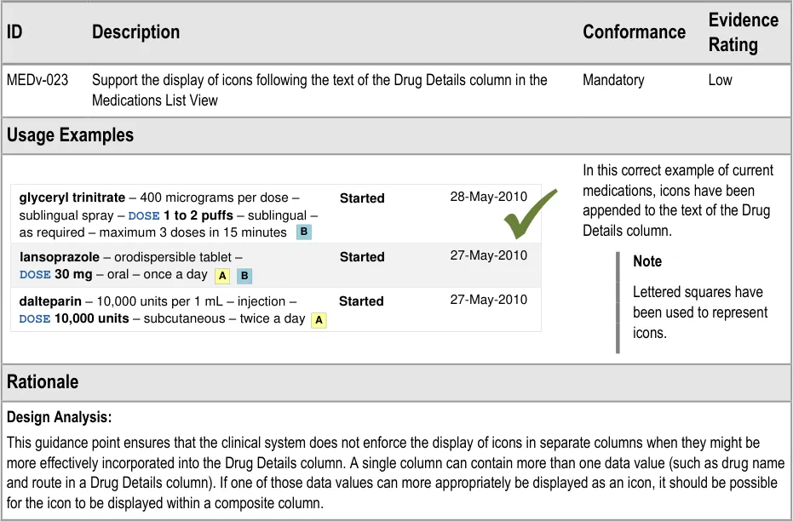Click the ID column header
The width and height of the screenshot is (793, 521).
click(x=14, y=32)
